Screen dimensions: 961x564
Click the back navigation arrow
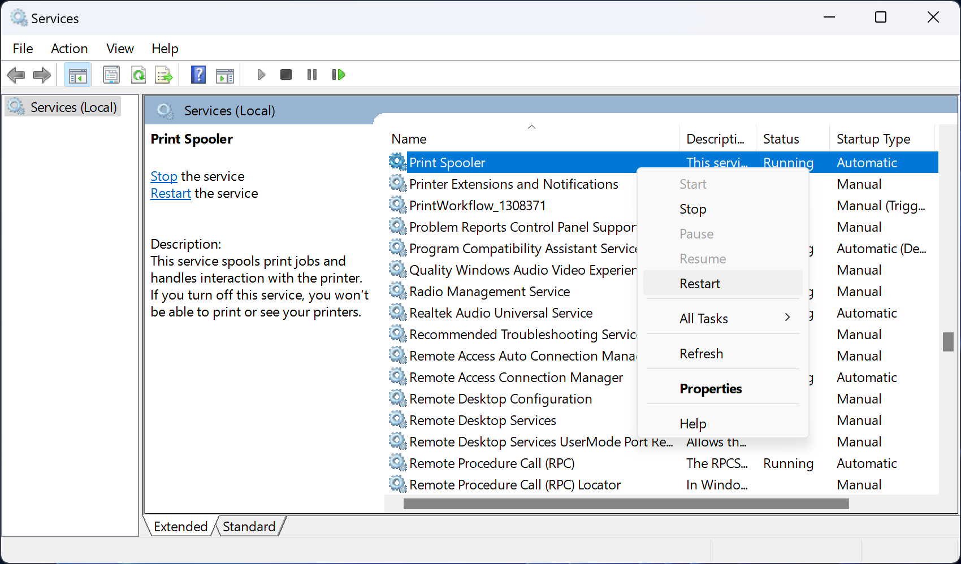point(16,74)
